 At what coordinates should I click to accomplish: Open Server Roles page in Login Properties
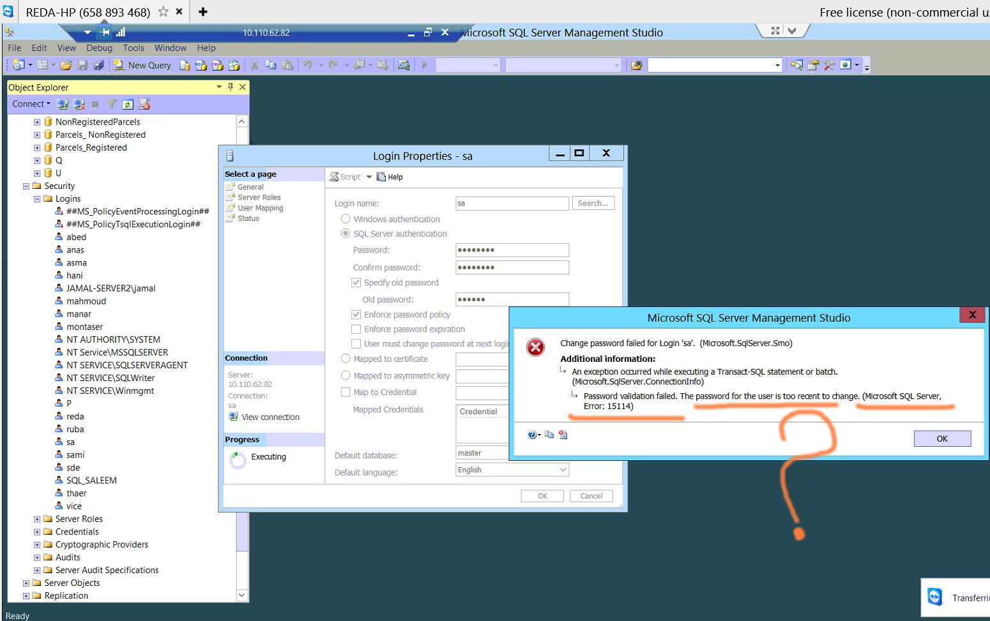point(259,197)
